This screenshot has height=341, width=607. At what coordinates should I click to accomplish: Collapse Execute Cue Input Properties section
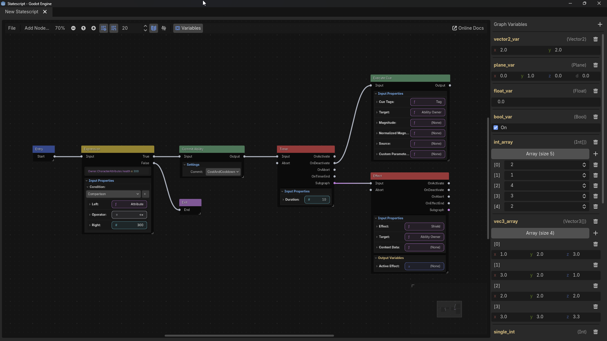coord(376,94)
